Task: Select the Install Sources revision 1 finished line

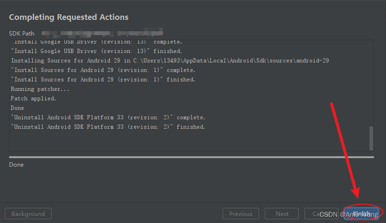Action: tap(103, 80)
